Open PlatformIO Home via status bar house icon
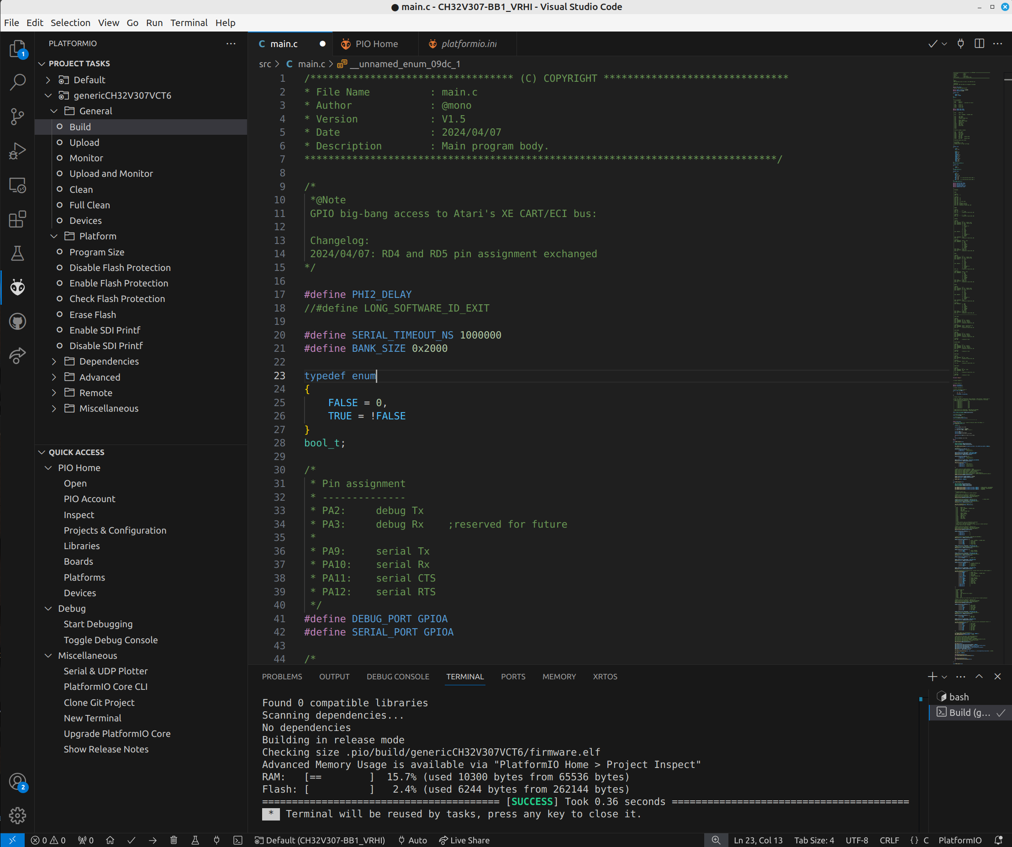 point(110,840)
